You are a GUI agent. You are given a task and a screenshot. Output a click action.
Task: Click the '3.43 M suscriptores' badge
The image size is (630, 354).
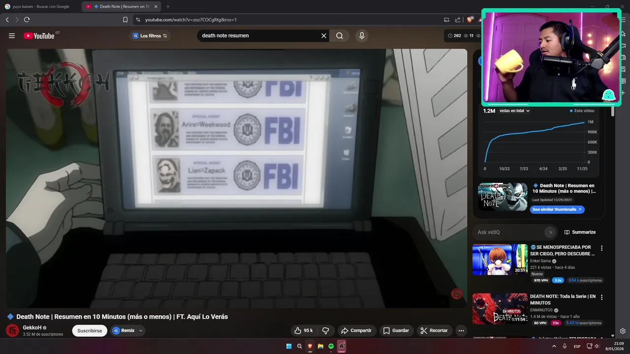click(584, 323)
